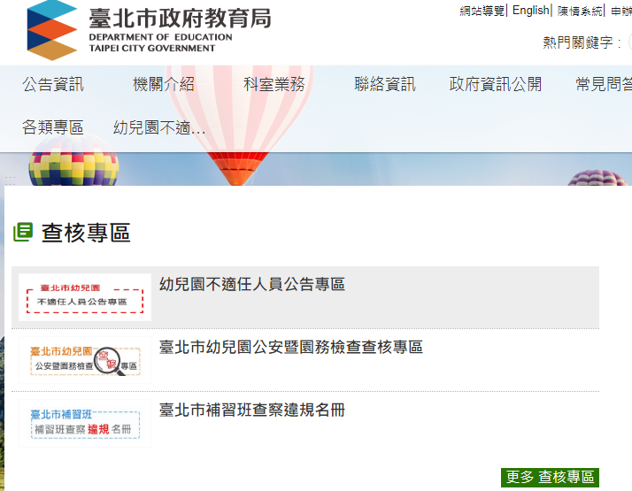Open 臺北市幼兒園公安暨園務檢查查核專區 title link
632x491 pixels.
[x=291, y=348]
